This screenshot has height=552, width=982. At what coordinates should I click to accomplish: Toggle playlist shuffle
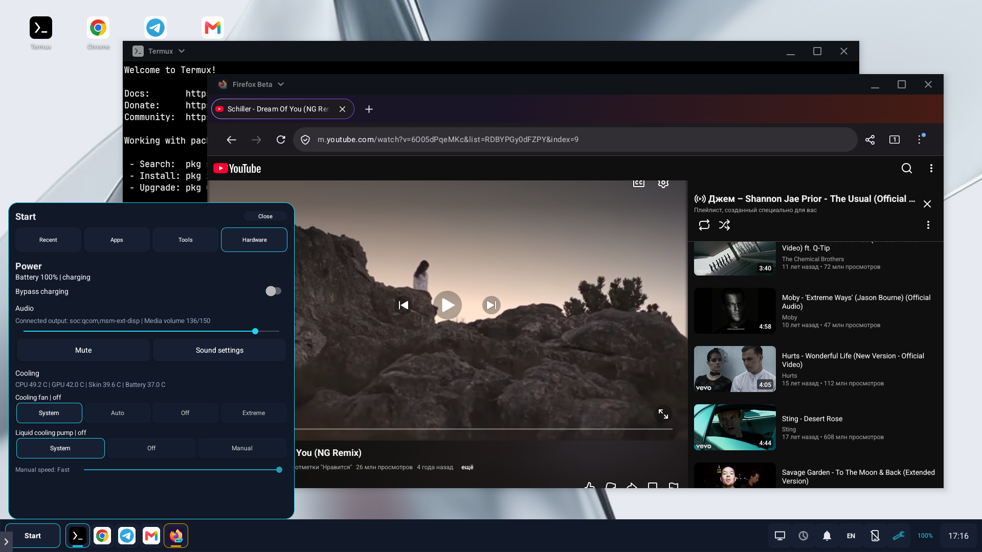[725, 225]
